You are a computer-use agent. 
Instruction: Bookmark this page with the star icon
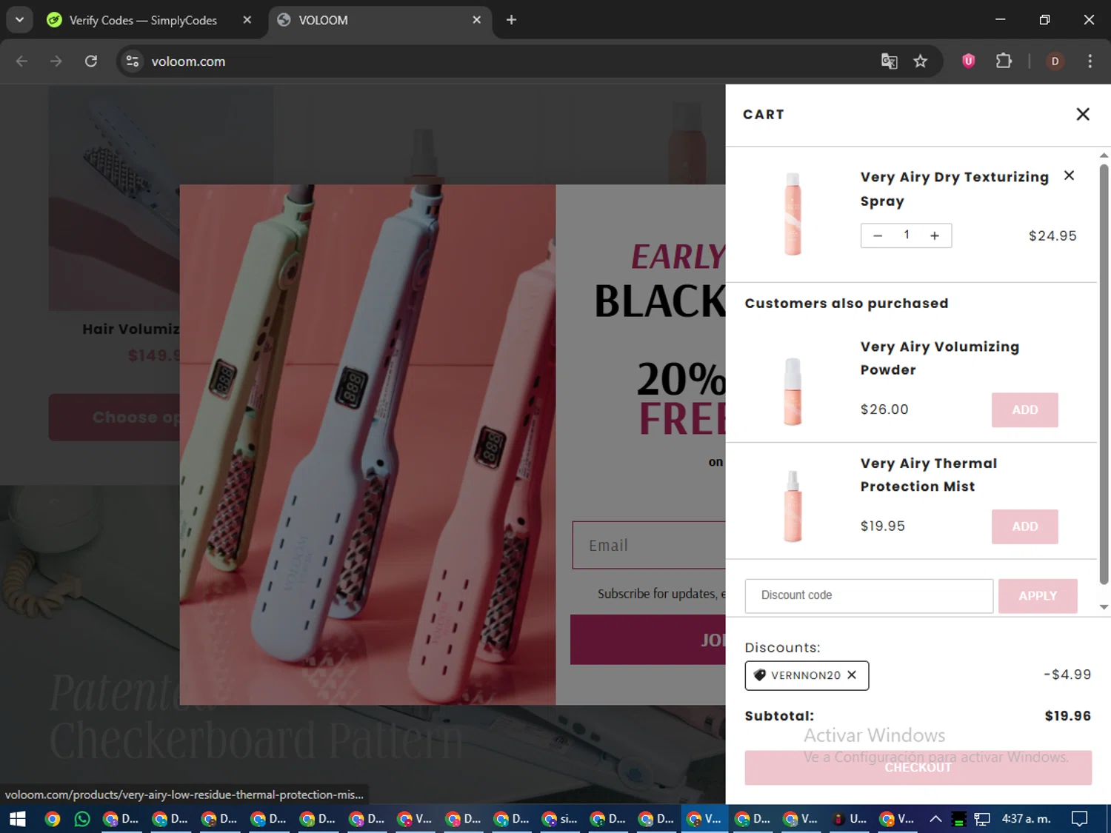tap(921, 61)
